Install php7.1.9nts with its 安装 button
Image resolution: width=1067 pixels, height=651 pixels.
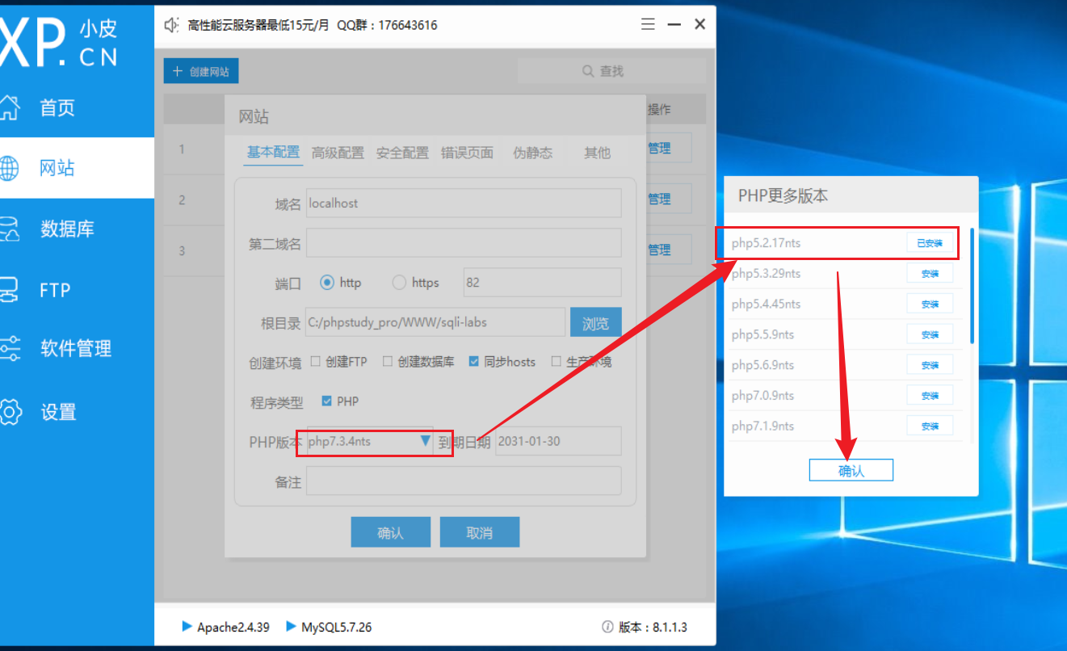(x=930, y=426)
